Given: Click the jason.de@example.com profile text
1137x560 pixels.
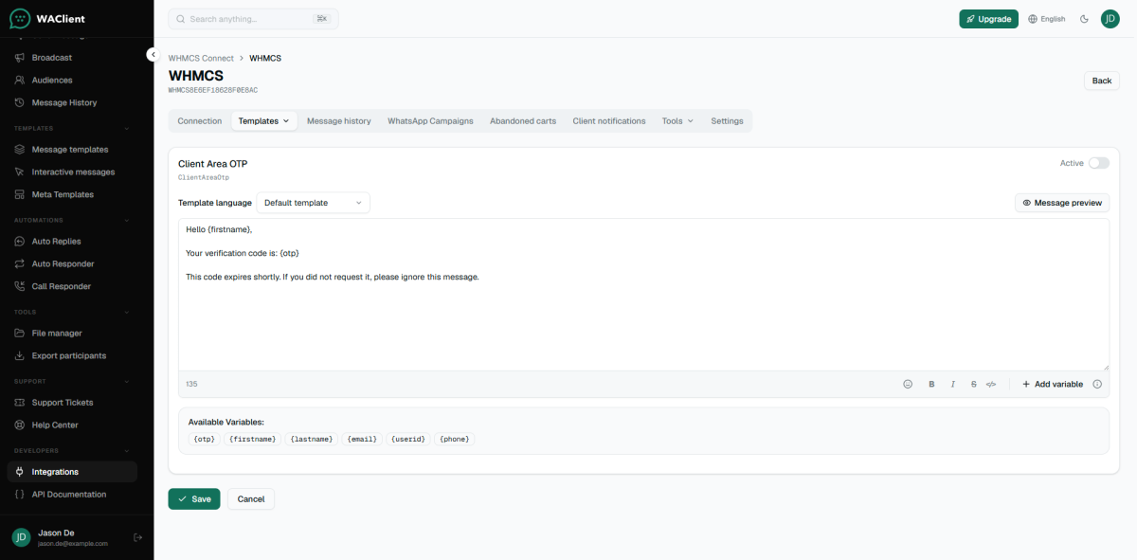Looking at the screenshot, I should coord(73,544).
